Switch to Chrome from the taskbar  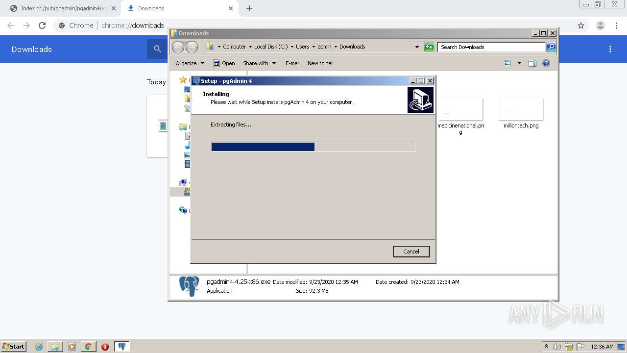[89, 347]
